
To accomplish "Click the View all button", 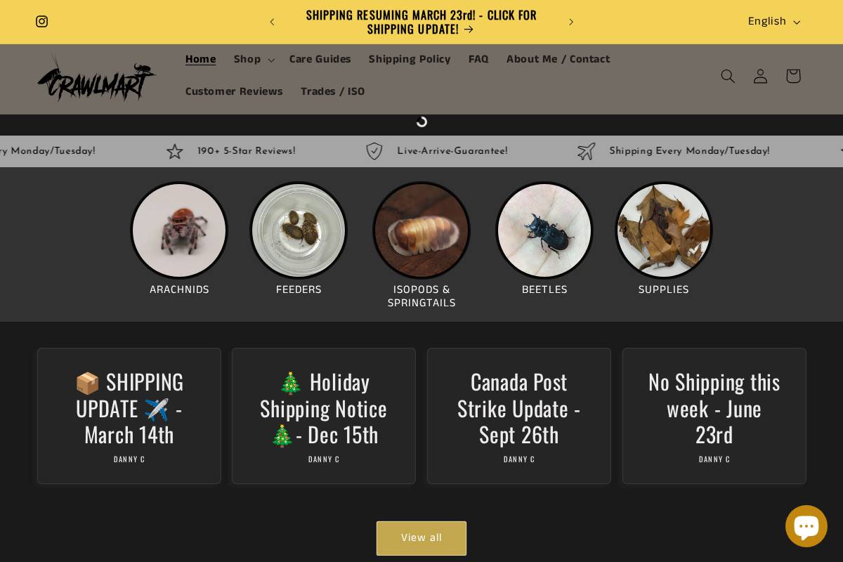I will 421,538.
